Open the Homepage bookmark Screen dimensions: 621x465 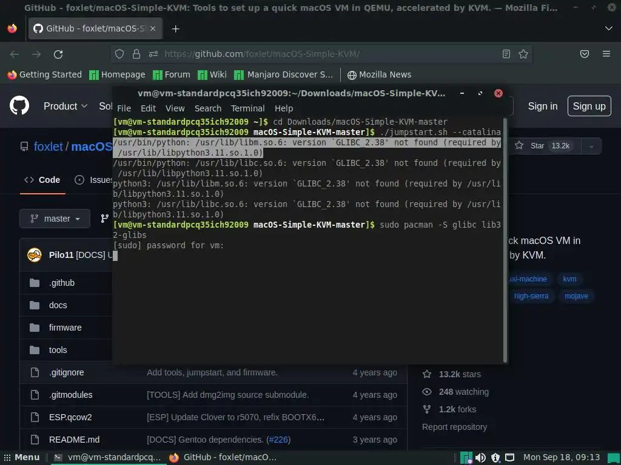coord(117,74)
